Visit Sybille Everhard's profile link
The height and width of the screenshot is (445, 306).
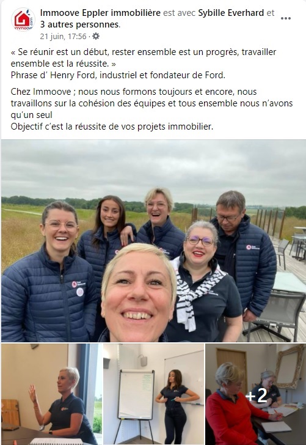click(231, 13)
